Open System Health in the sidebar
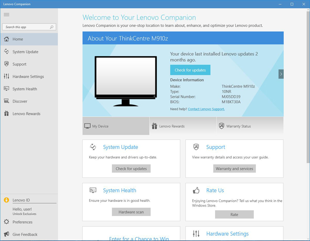310x241 pixels. (29, 89)
